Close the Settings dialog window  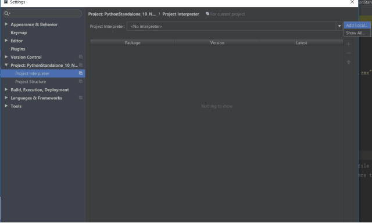pyautogui.click(x=352, y=2)
